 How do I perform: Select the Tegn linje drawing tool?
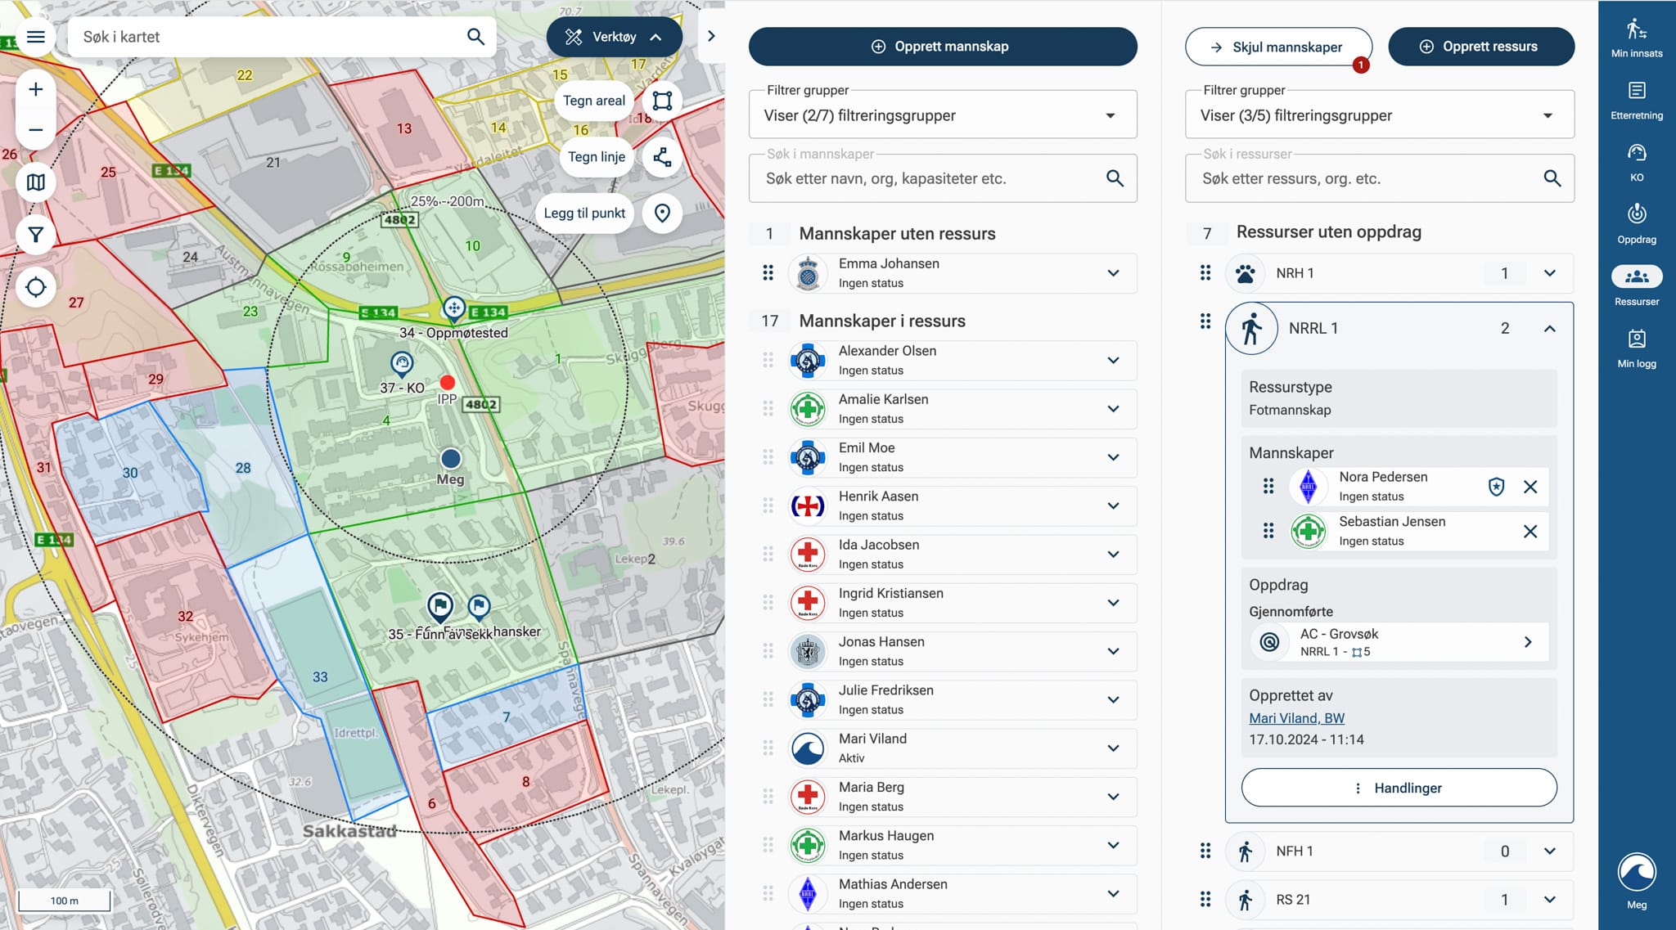pyautogui.click(x=662, y=157)
